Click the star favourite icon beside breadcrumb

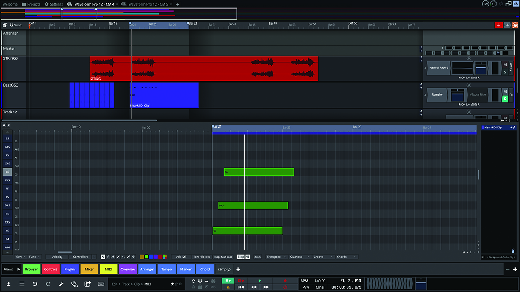point(172,284)
